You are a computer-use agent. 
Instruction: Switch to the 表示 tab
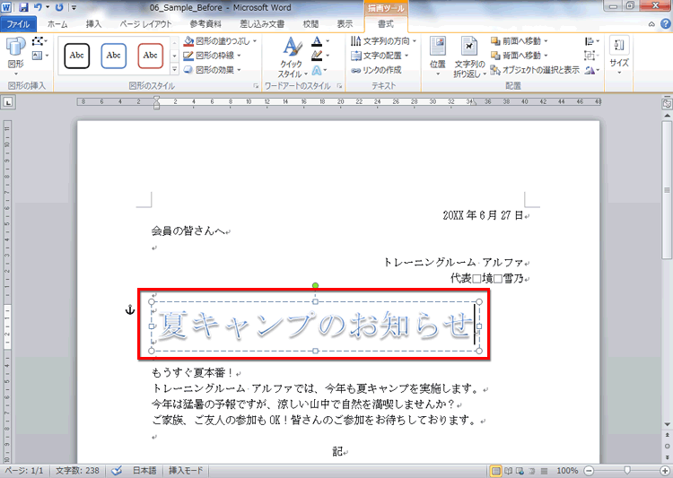tap(345, 24)
